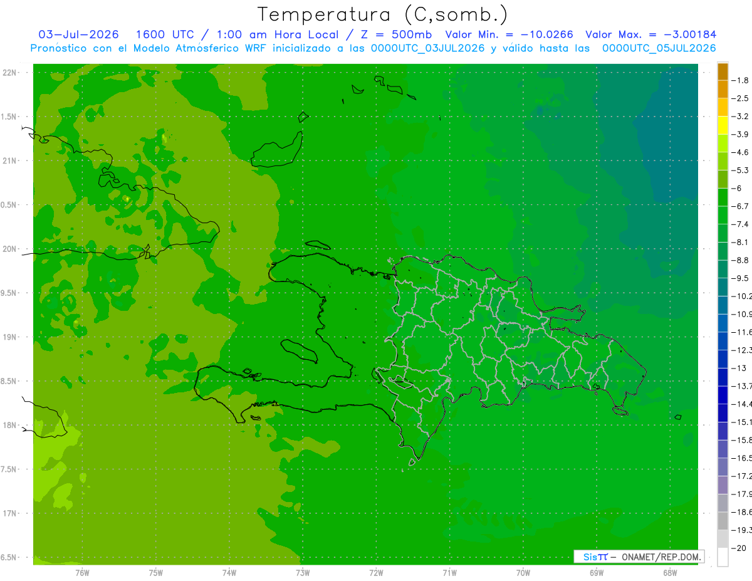752x581 pixels.
Task: Click the "-6.7" colorbar label
Action: pos(741,206)
